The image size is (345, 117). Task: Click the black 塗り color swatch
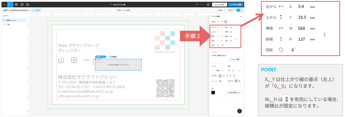point(213,93)
